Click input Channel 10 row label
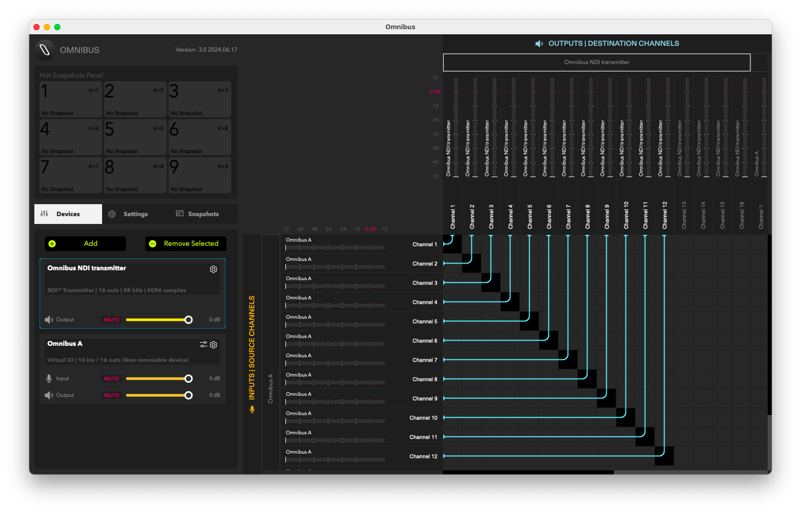The image size is (801, 513). click(x=423, y=418)
